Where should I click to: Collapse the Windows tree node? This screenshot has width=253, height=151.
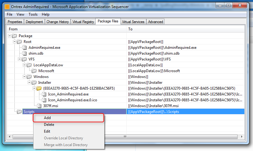[x=24, y=77]
